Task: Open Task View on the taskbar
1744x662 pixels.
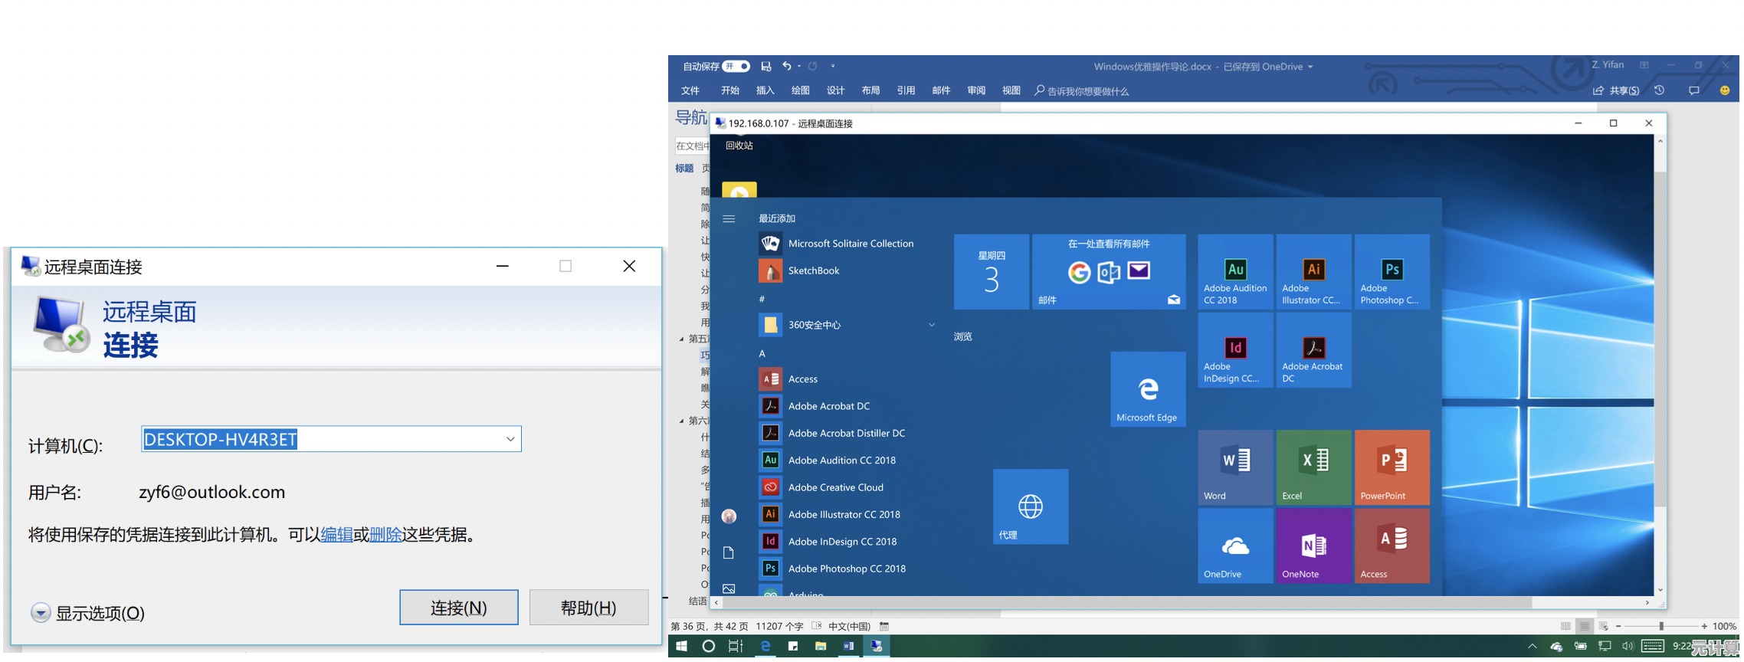Action: [x=735, y=646]
